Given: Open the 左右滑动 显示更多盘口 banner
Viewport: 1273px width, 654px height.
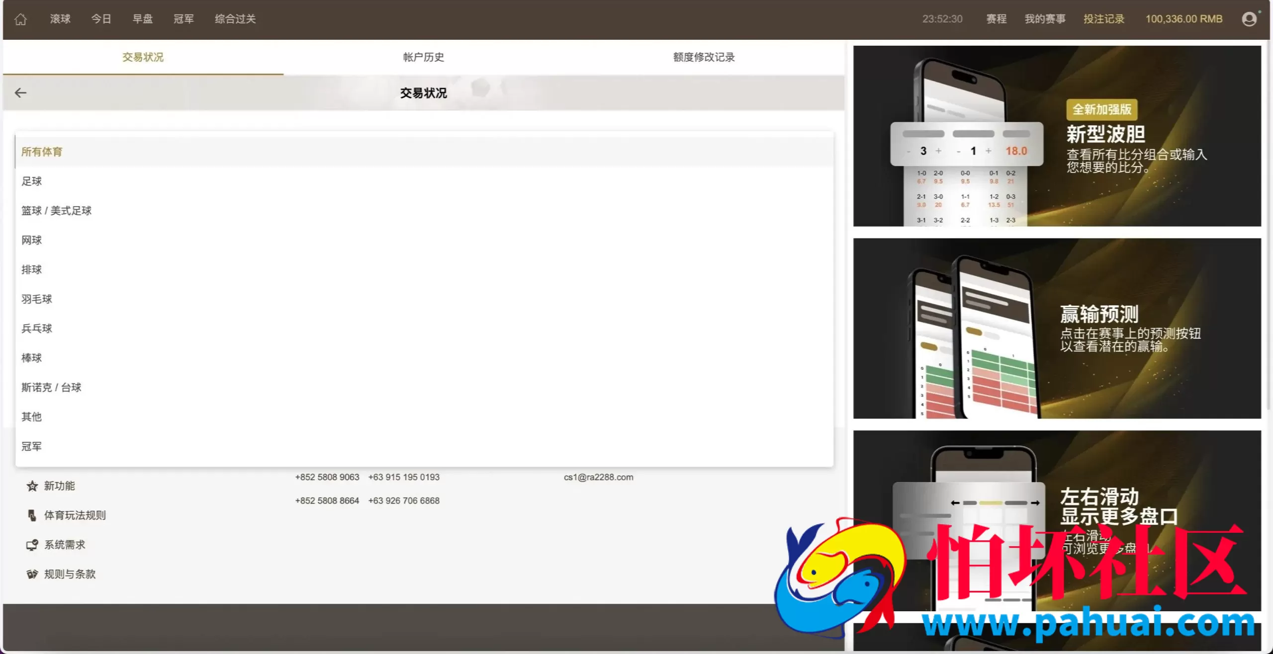Looking at the screenshot, I should point(1057,520).
